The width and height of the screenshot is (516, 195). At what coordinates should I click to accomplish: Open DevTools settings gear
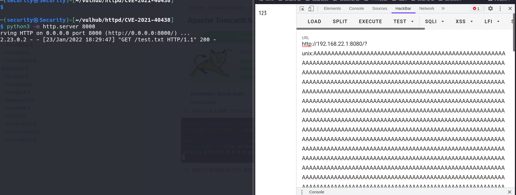pyautogui.click(x=490, y=8)
